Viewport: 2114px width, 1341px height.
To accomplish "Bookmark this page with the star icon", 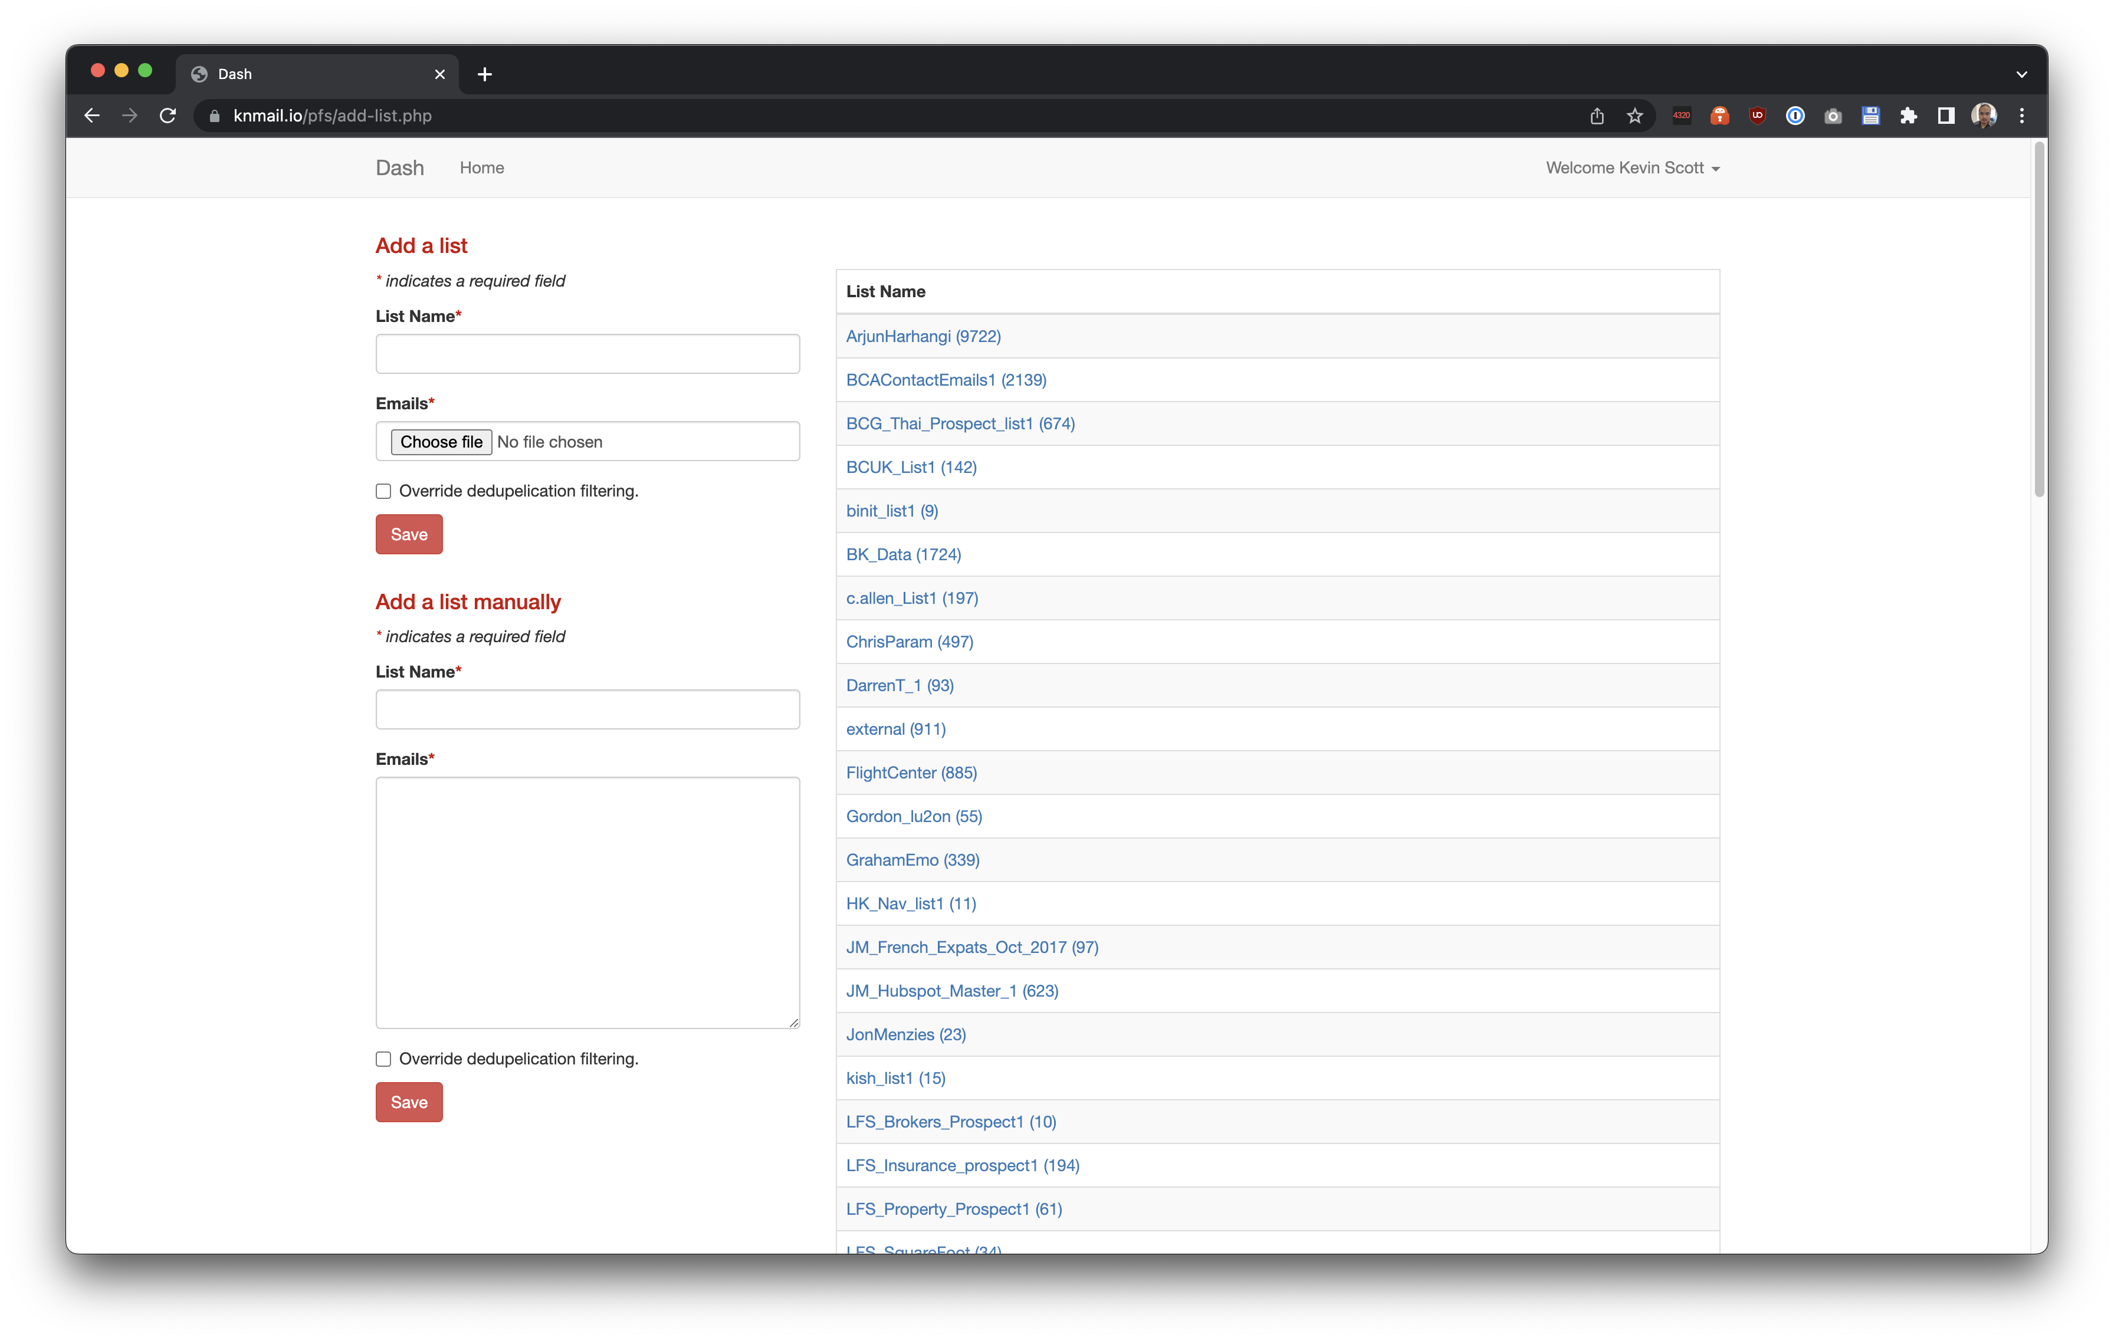I will [1634, 116].
